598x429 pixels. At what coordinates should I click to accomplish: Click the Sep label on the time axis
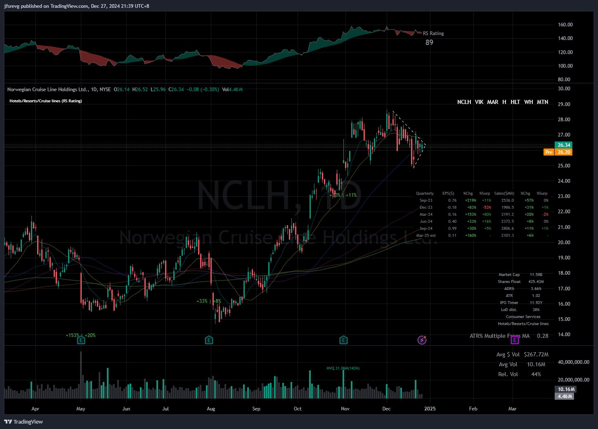[256, 409]
